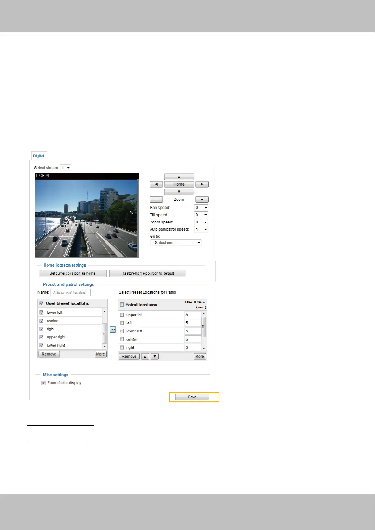This screenshot has height=530, width=375.
Task: Toggle the Patrol locations select-all checkbox
Action: (122, 305)
